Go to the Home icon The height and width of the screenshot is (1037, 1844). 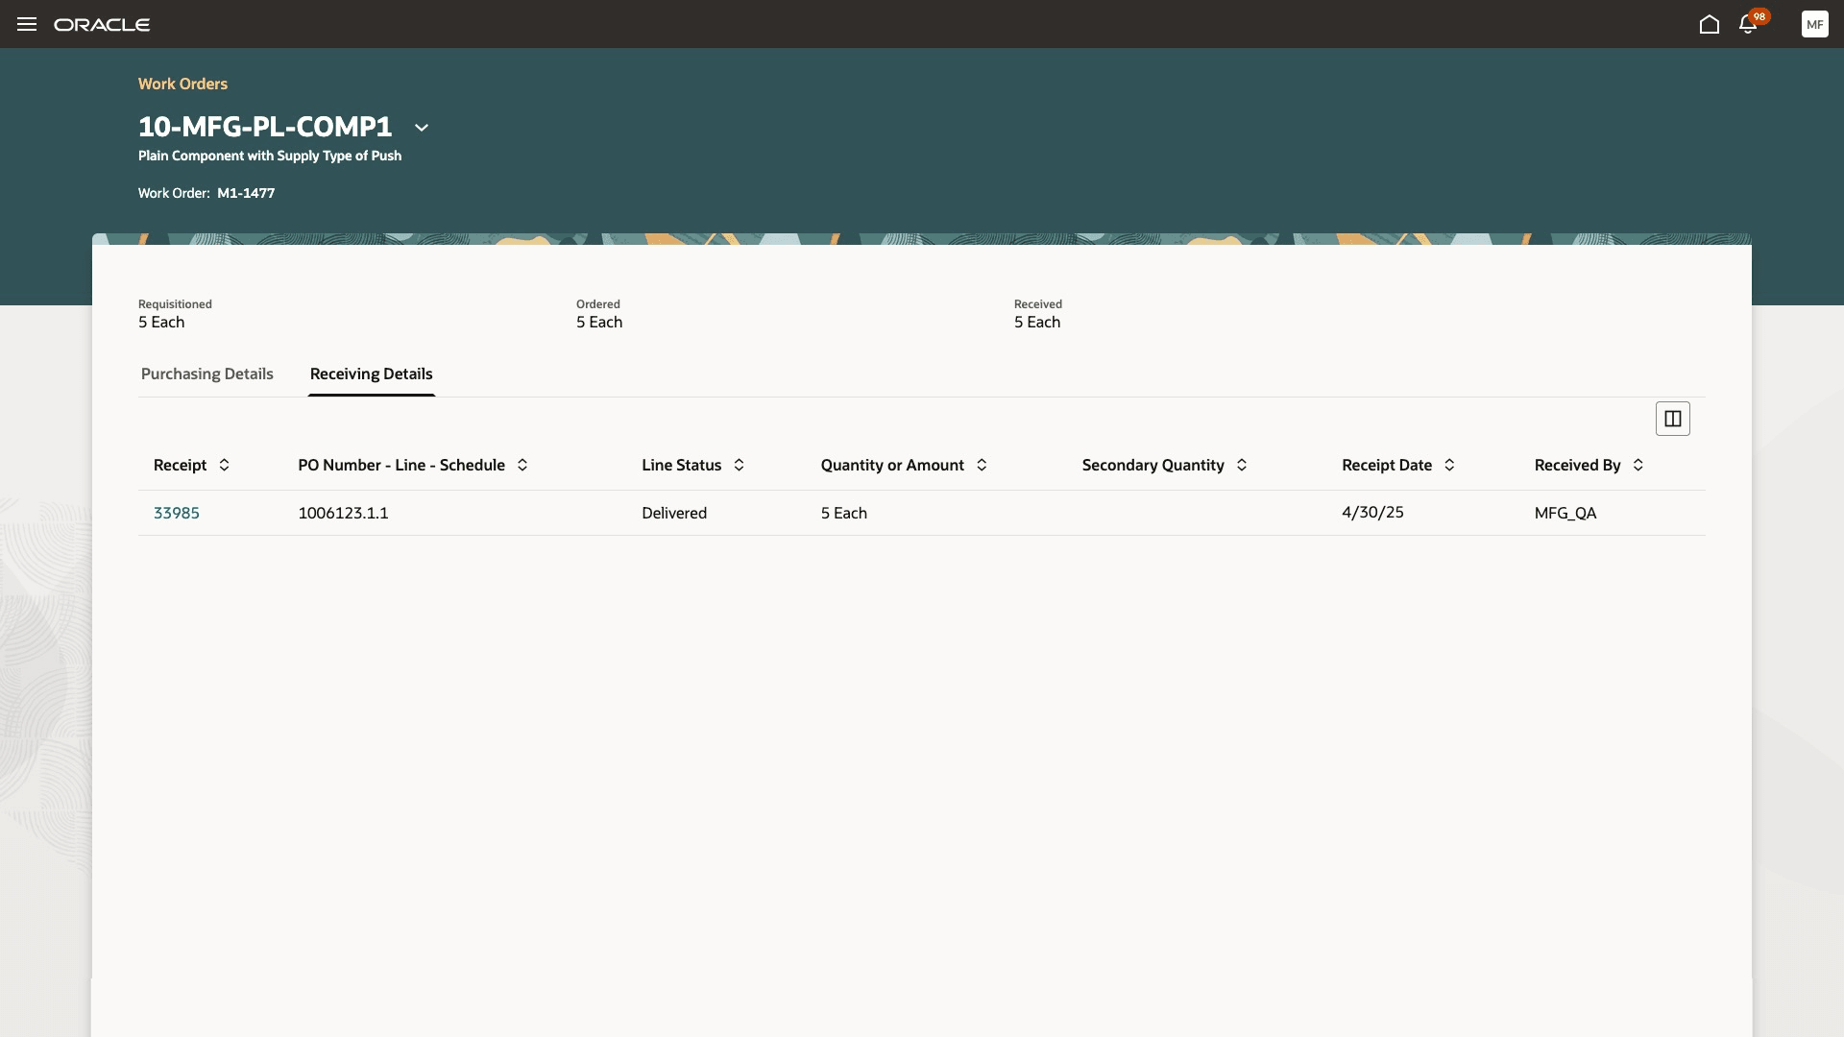[x=1709, y=24]
